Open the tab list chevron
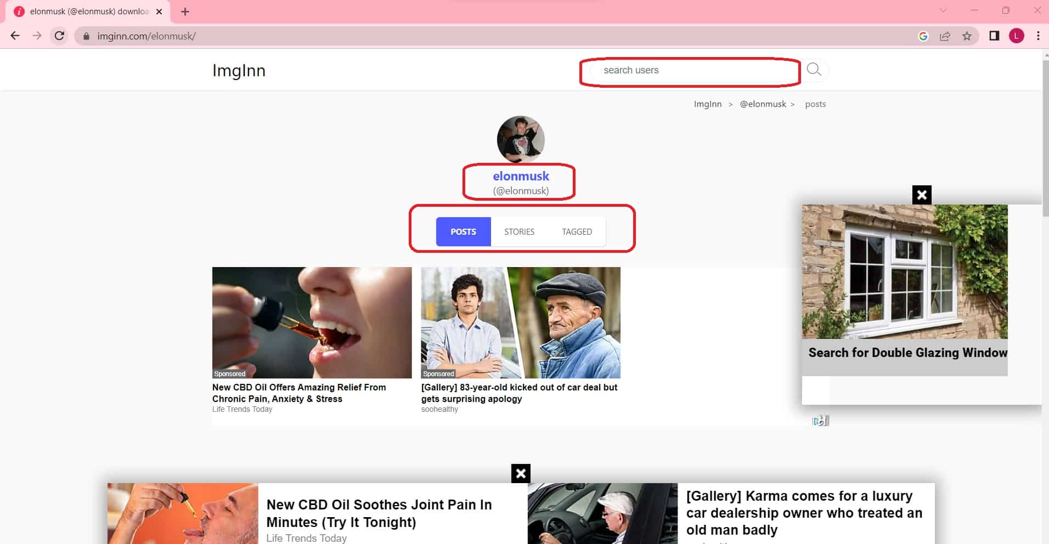This screenshot has height=544, width=1049. [x=943, y=10]
